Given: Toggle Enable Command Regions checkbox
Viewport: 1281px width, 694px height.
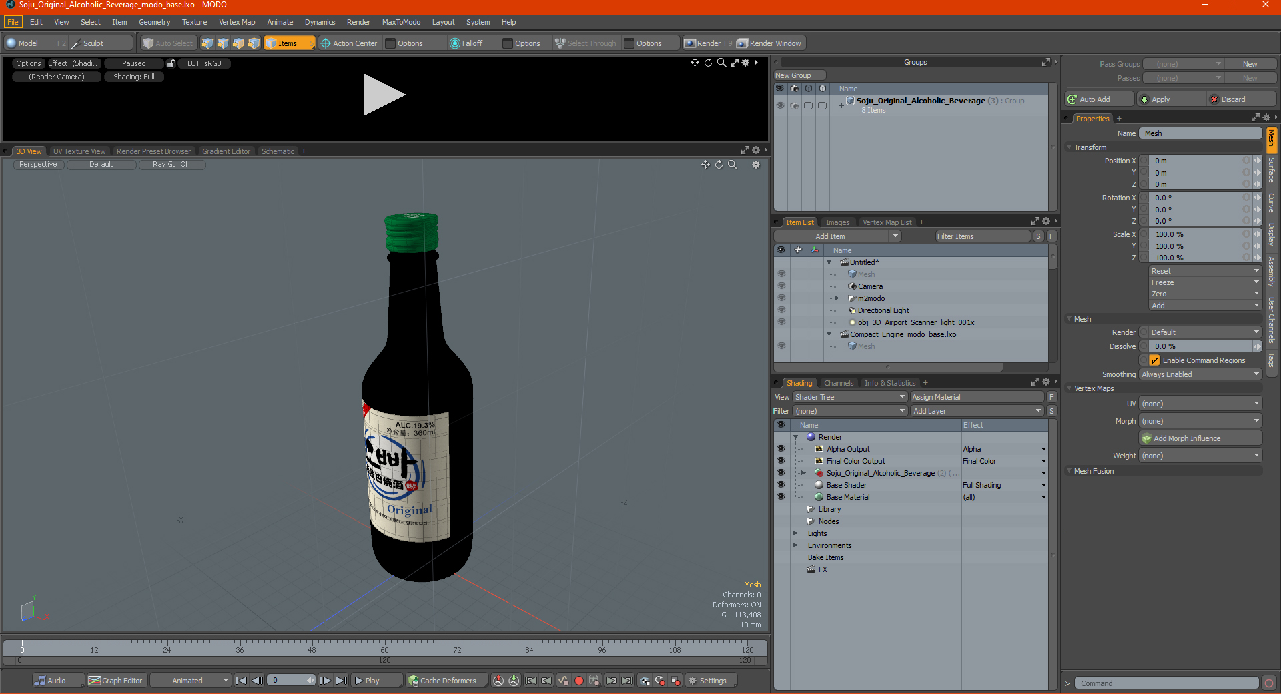Looking at the screenshot, I should tap(1155, 360).
